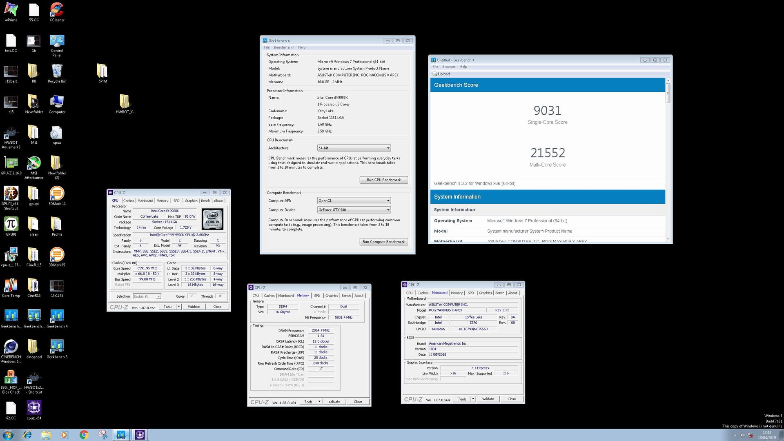The width and height of the screenshot is (784, 441).
Task: Click the 9031 Single-Core Score value
Action: pos(547,111)
